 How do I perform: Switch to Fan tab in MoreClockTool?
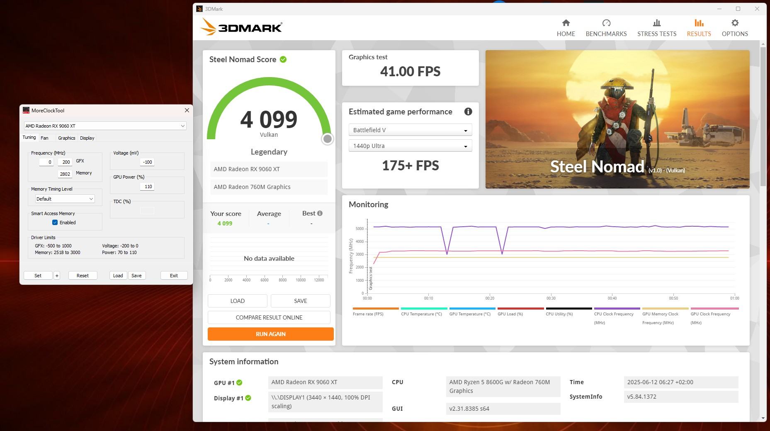point(44,138)
